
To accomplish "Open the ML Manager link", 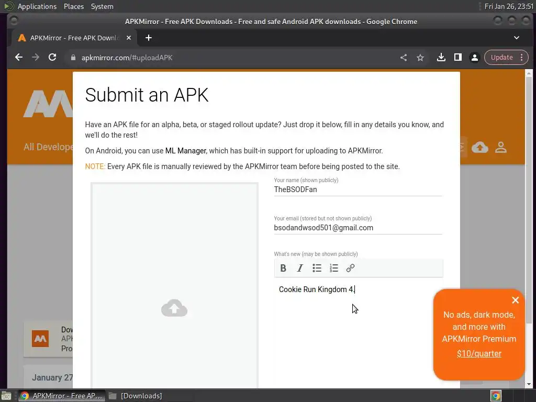I will point(186,151).
